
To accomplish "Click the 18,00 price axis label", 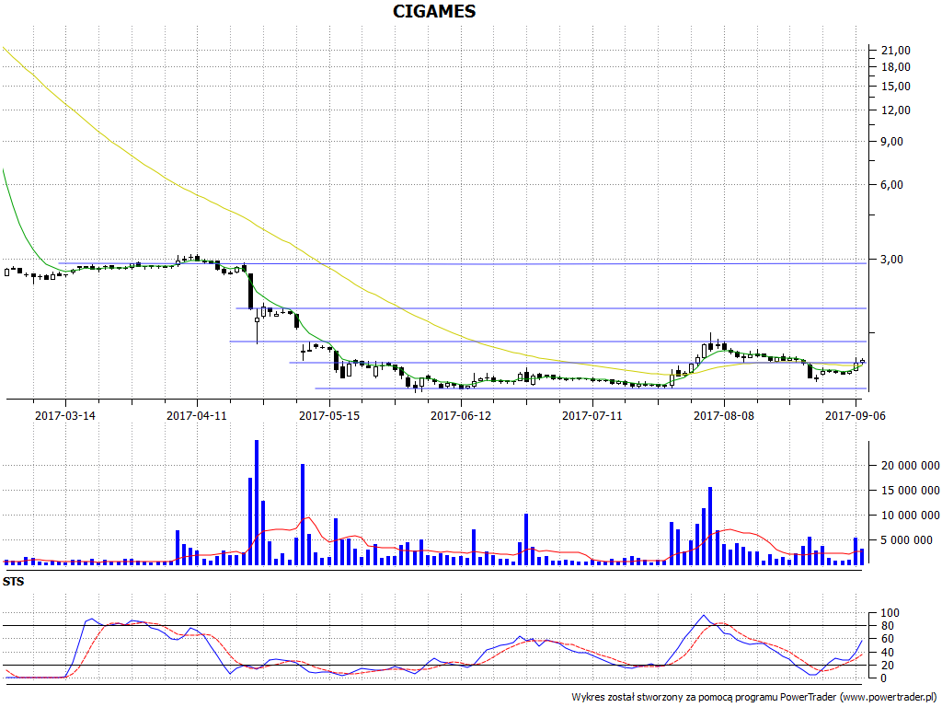I will [896, 66].
